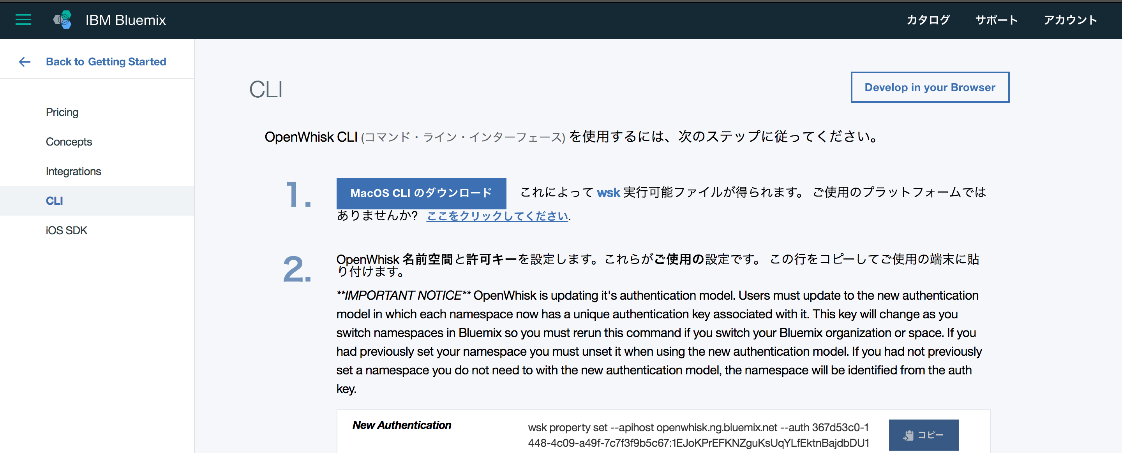Navigate Back to Getting Started

coord(106,61)
